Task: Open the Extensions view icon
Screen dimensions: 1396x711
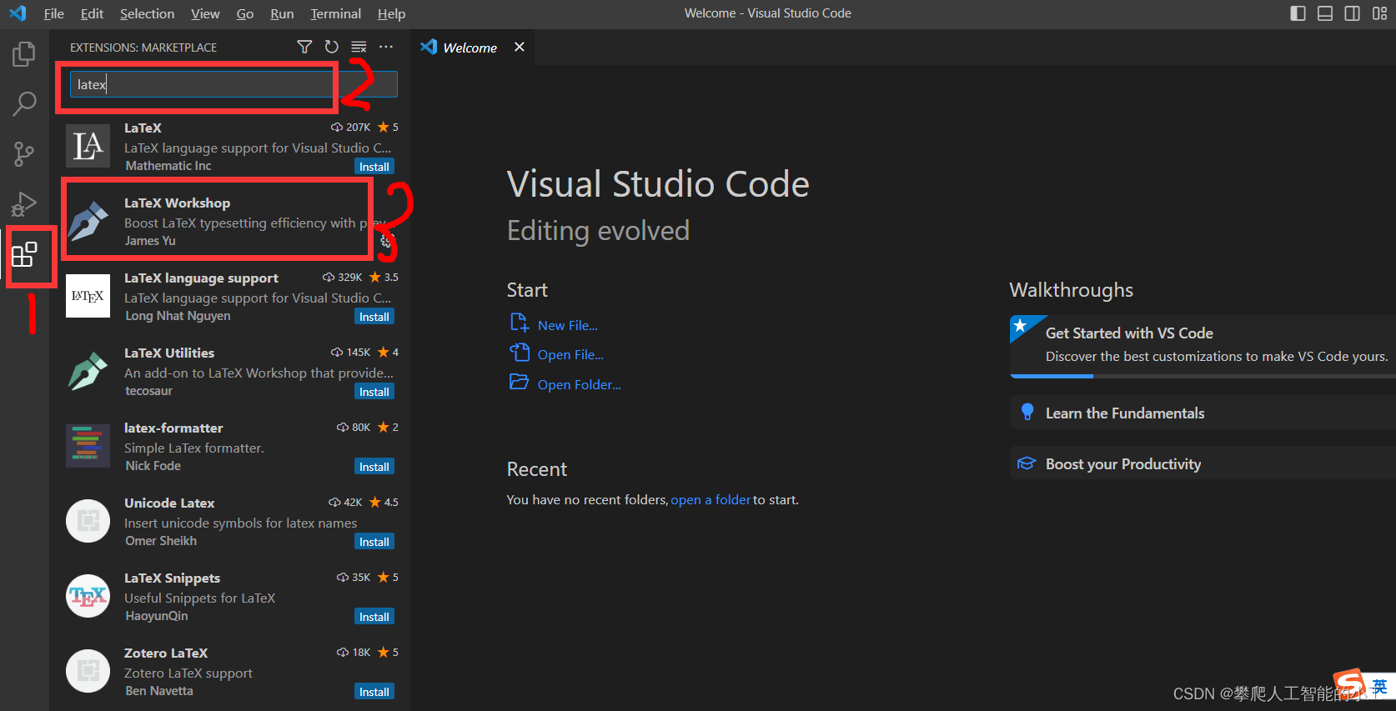Action: [x=24, y=254]
